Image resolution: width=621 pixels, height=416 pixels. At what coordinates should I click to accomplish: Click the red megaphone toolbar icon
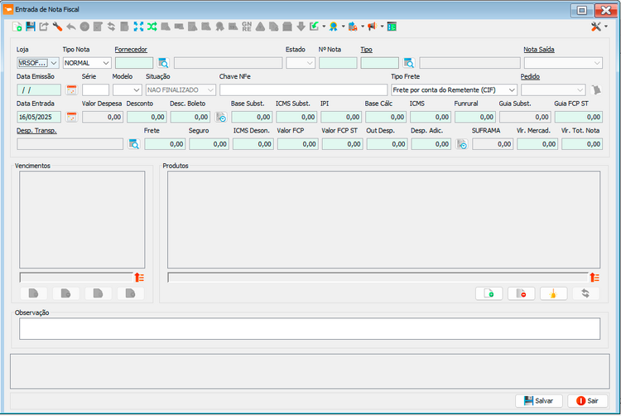pos(372,27)
